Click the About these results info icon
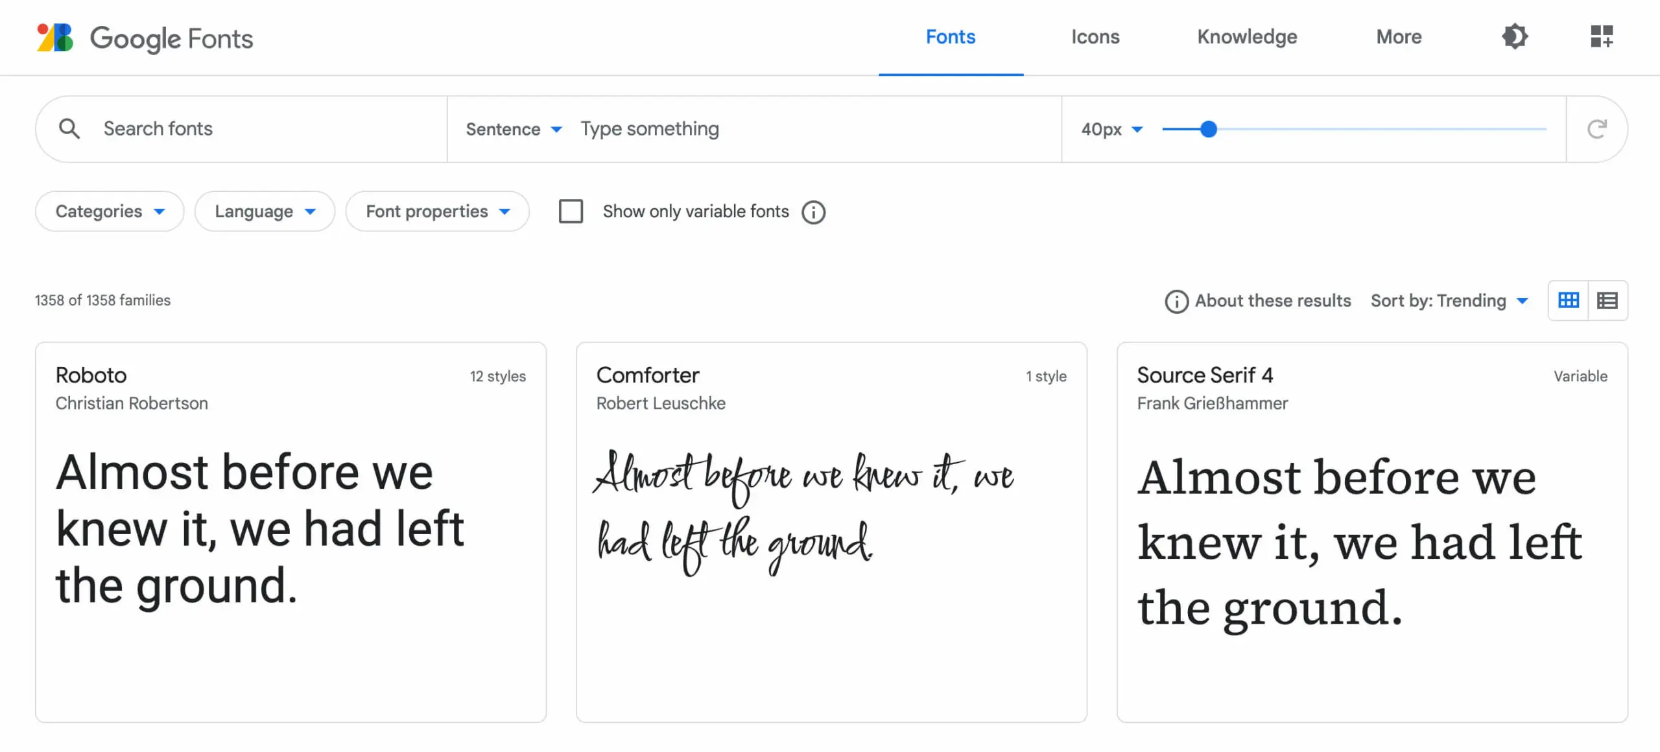1660x752 pixels. tap(1176, 301)
